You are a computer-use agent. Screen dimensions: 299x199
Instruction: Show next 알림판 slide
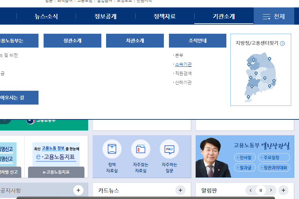(271, 190)
